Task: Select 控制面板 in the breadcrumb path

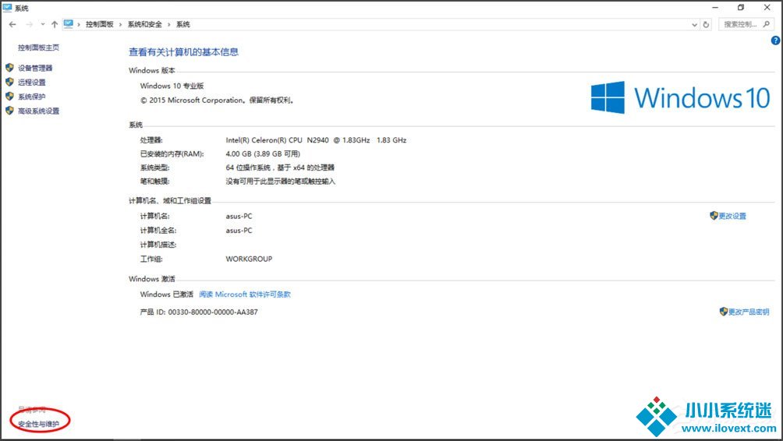Action: pyautogui.click(x=99, y=24)
